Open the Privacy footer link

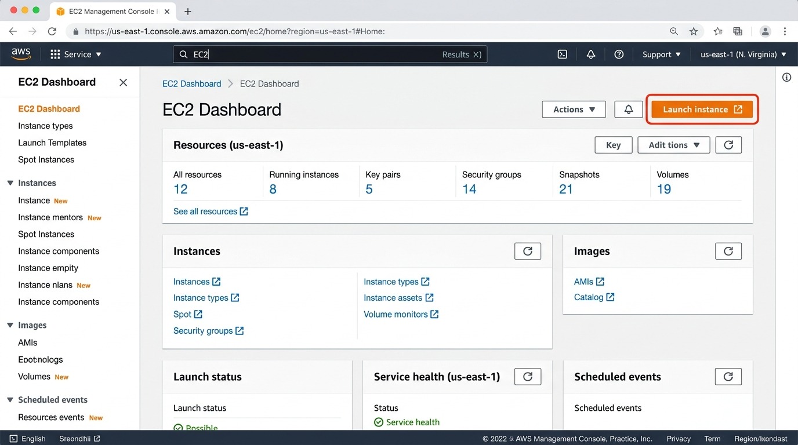[679, 439]
